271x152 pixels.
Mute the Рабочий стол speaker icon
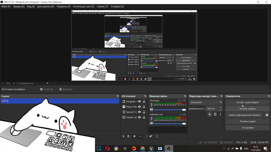pos(151,123)
